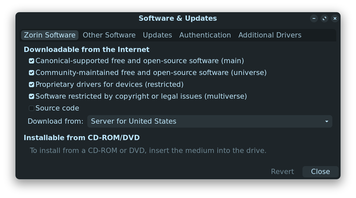Go to the Authentication tab
Image resolution: width=356 pixels, height=198 pixels.
coord(205,35)
